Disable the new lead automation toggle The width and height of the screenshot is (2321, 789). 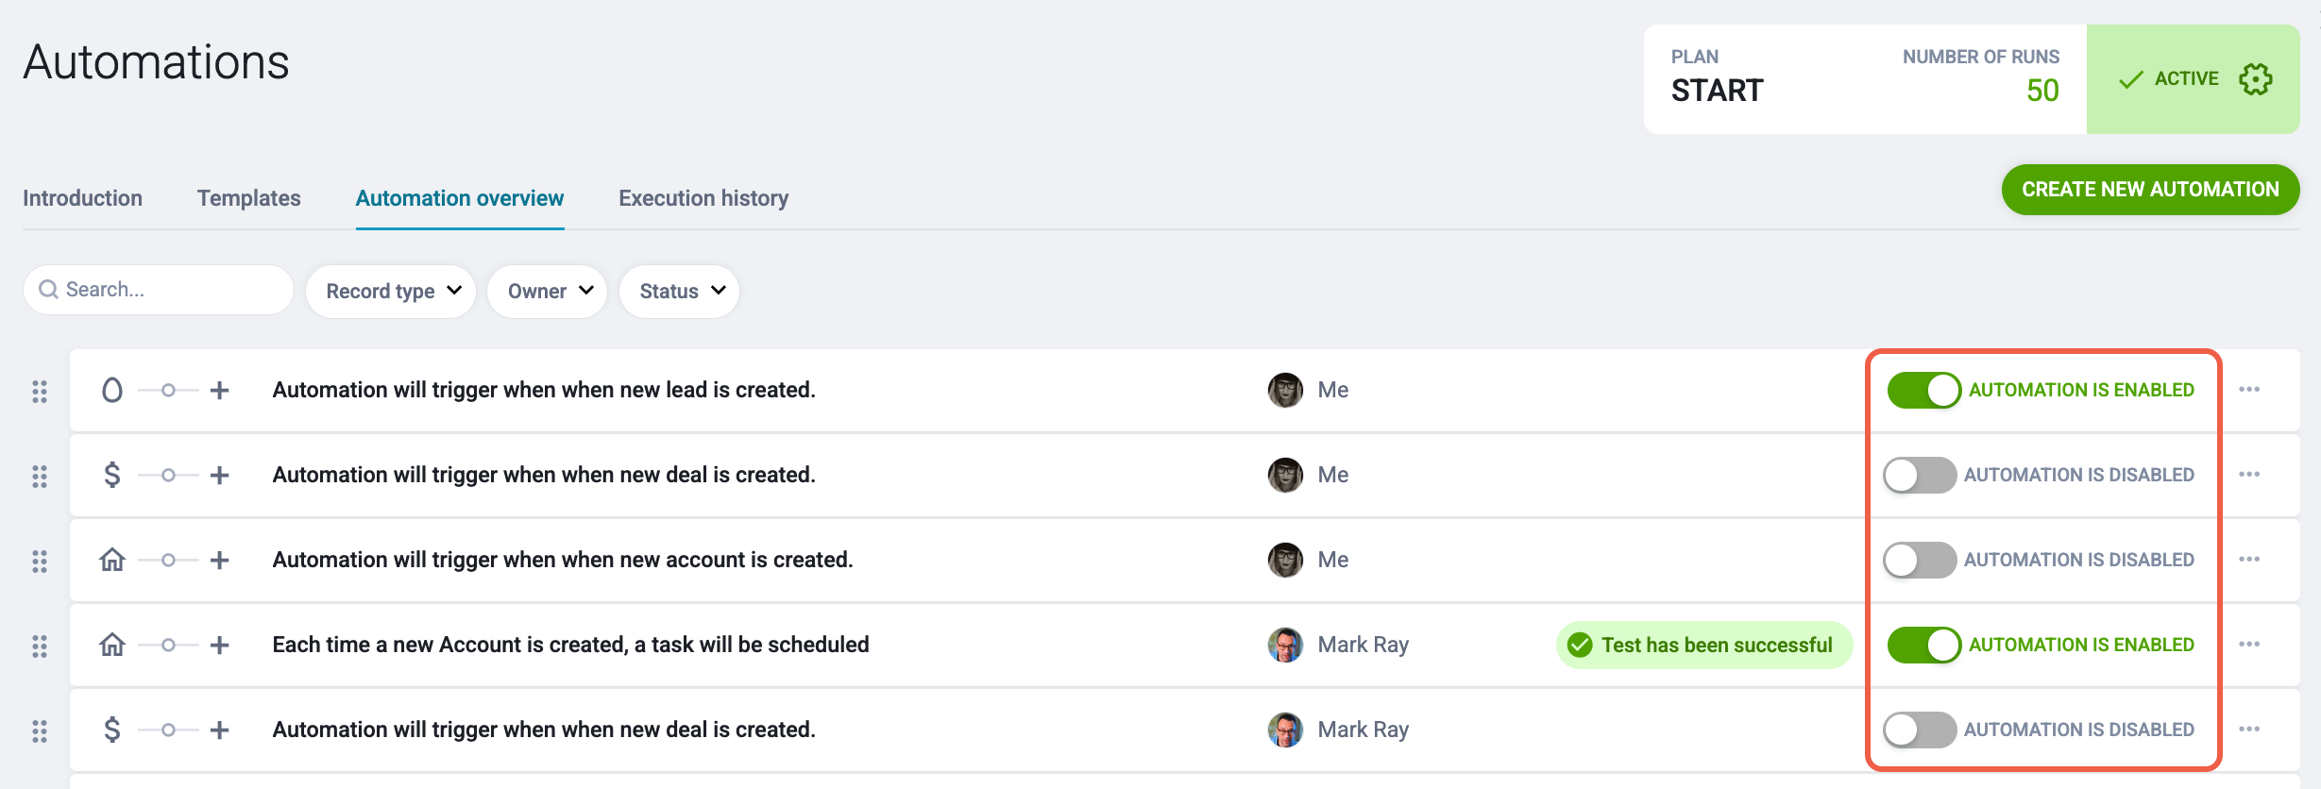pyautogui.click(x=1924, y=390)
